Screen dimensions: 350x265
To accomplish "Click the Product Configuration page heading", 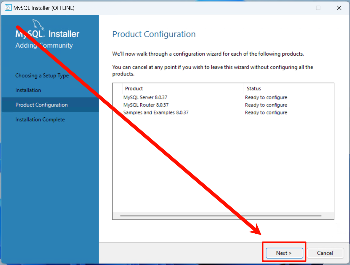I will click(x=154, y=34).
